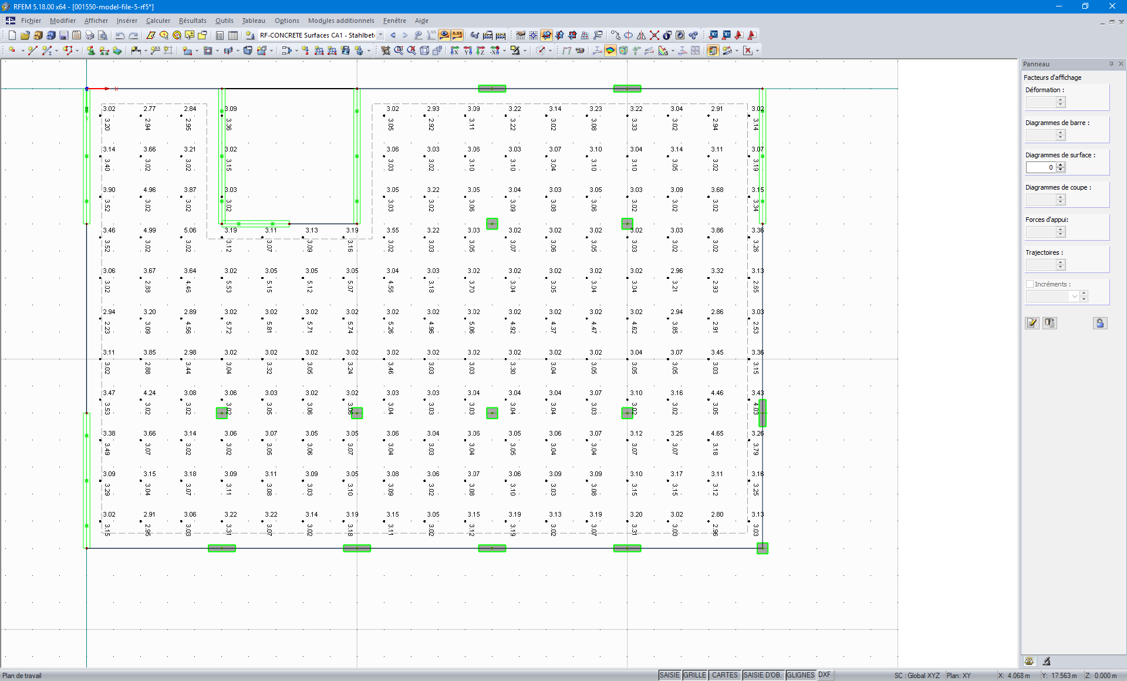
Task: Click the CARTES status bar button
Action: 724,675
